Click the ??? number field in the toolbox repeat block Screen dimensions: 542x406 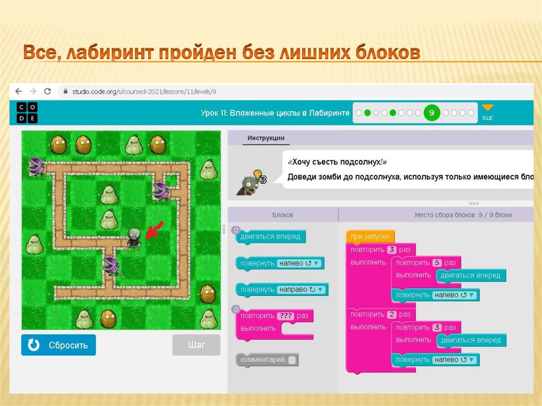click(x=285, y=315)
